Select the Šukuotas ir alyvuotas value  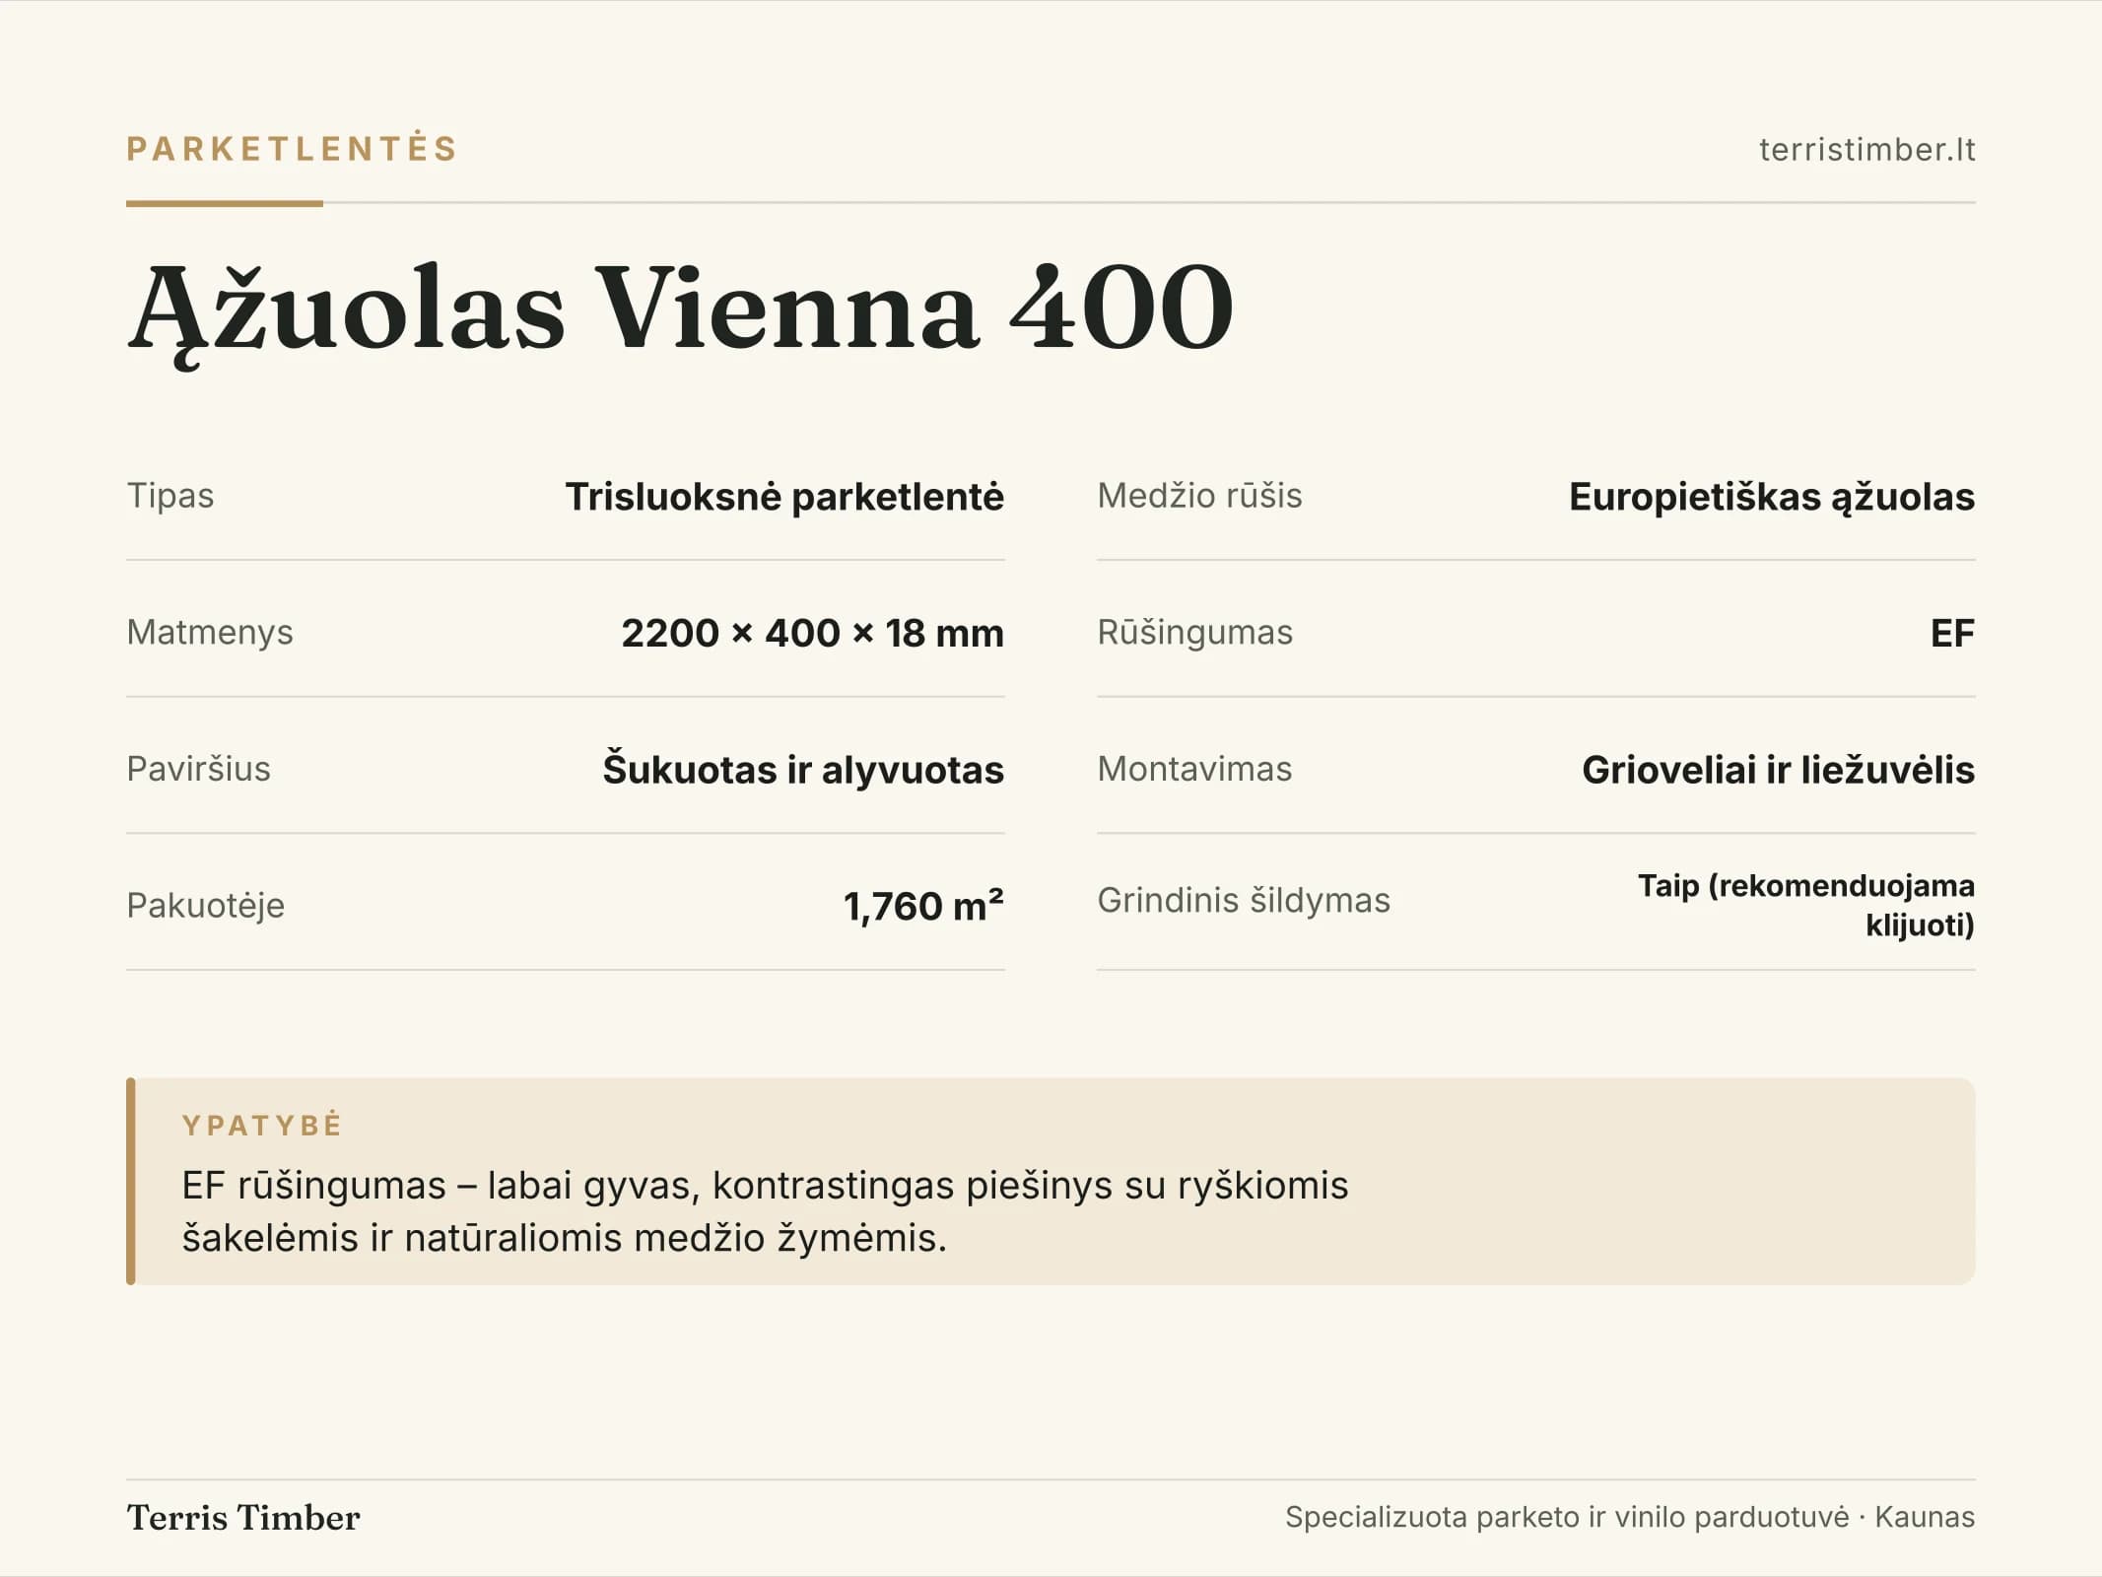[803, 769]
